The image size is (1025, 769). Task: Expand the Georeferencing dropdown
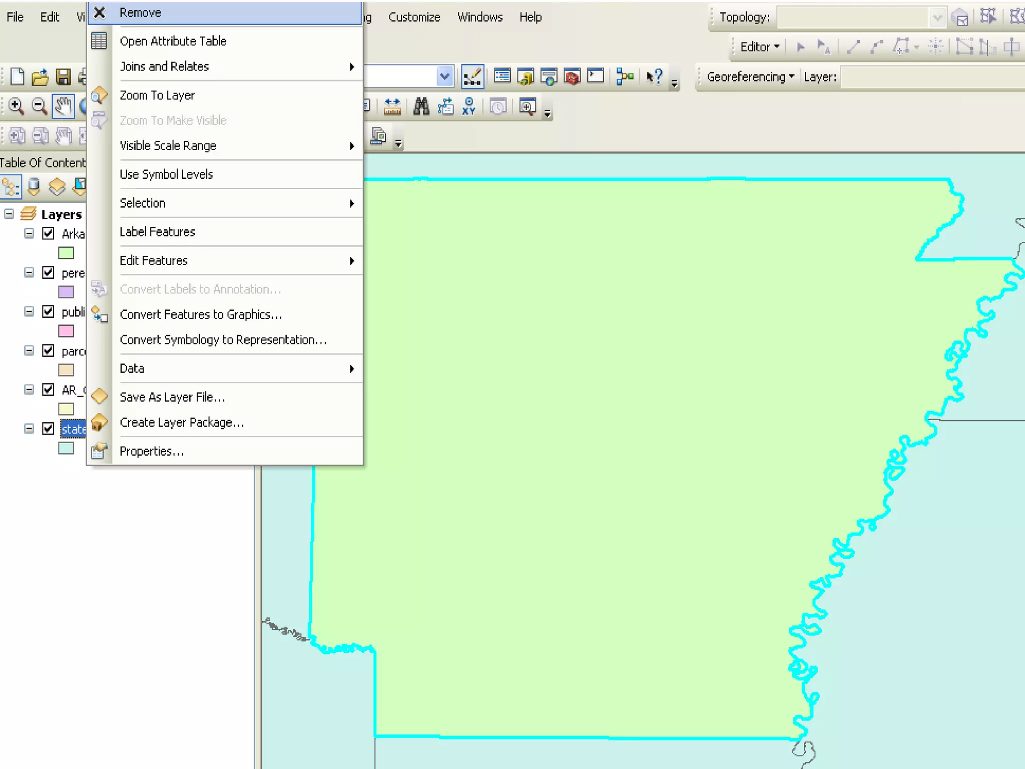(750, 77)
